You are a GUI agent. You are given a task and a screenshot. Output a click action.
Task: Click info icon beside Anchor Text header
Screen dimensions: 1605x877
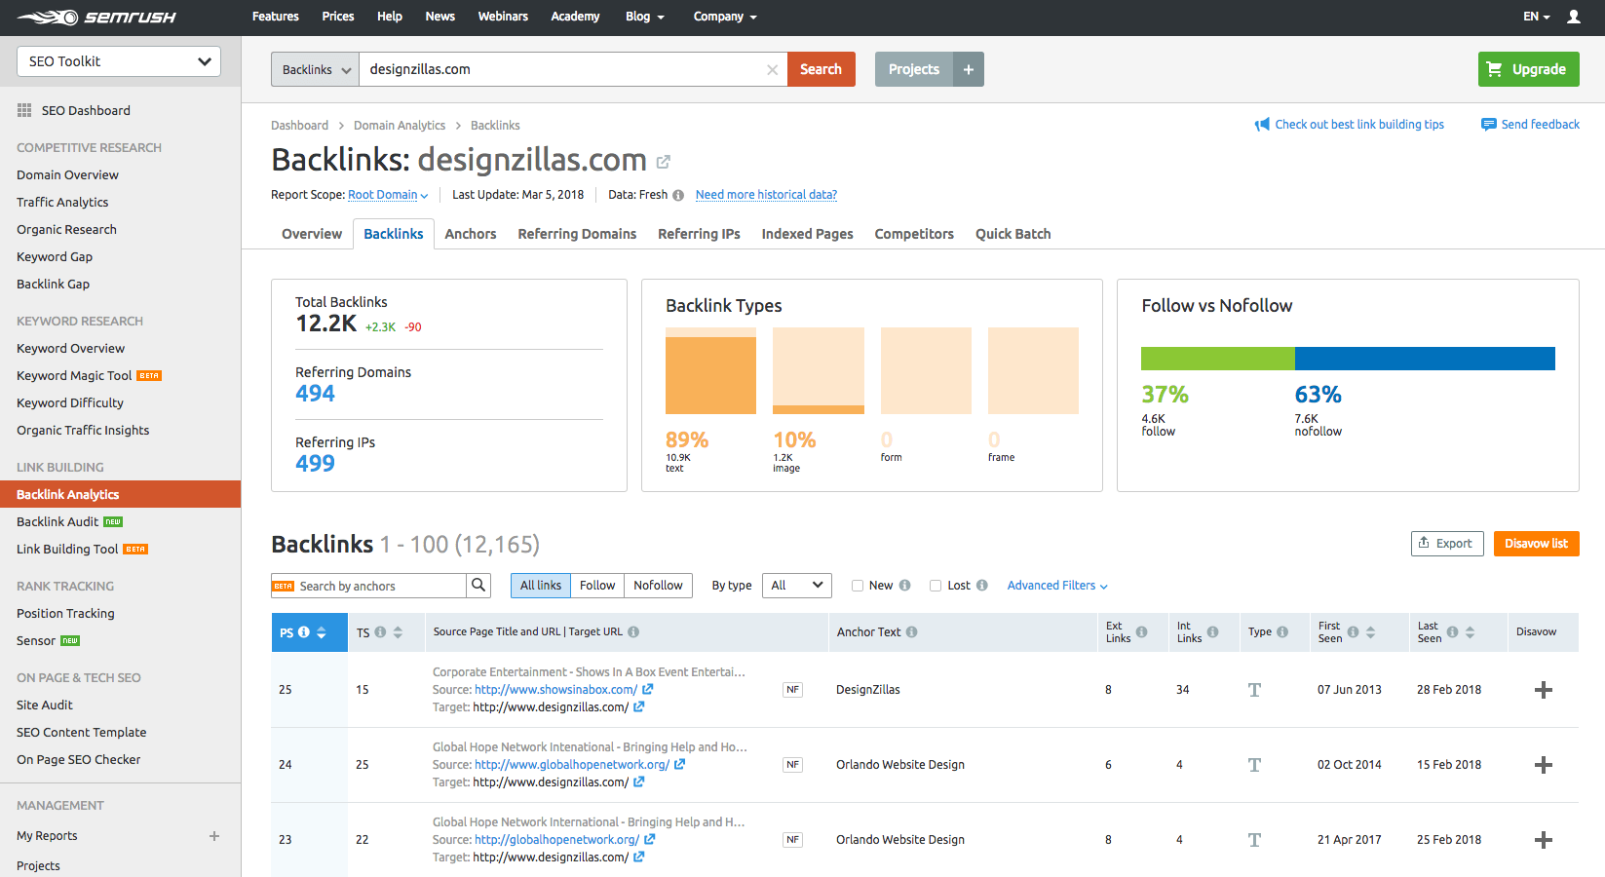[911, 632]
